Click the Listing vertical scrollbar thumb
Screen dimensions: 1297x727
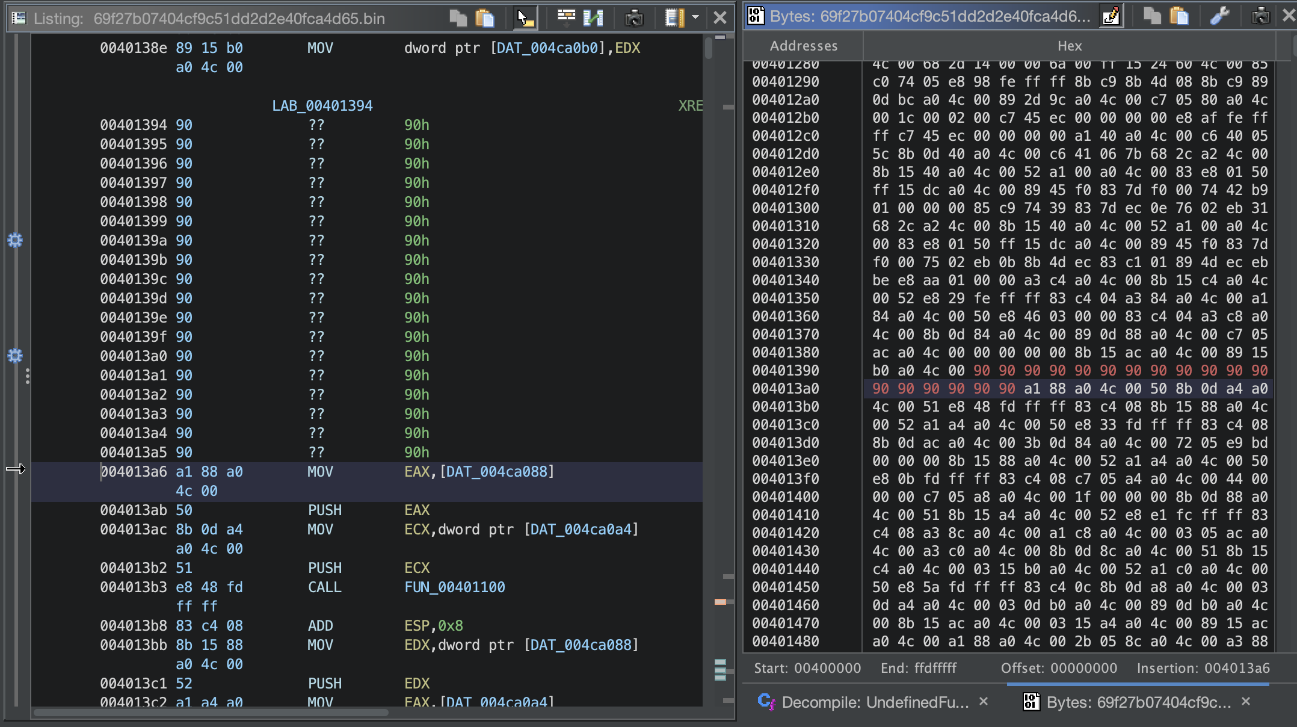coord(709,48)
